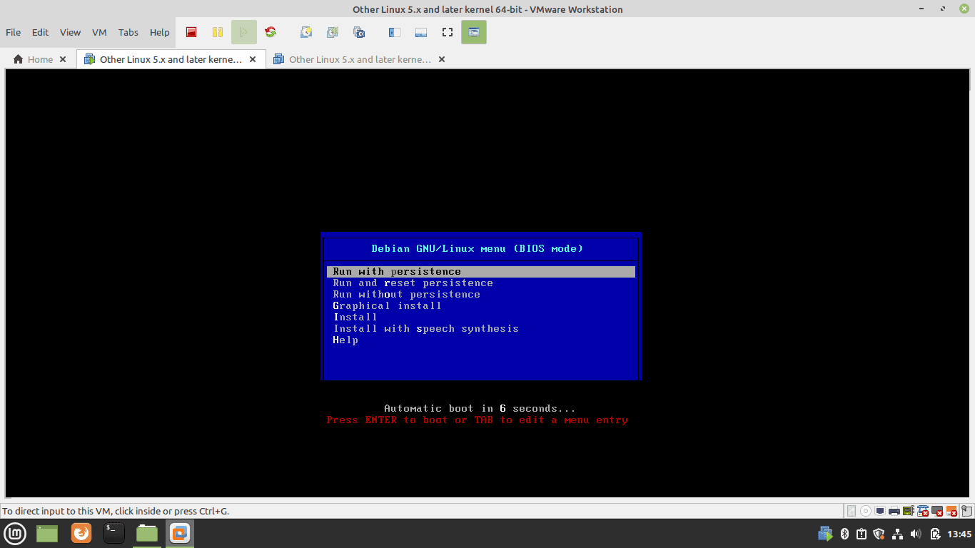Click 'Debian GNU/Linux menu (BIOS mode)' title
The image size is (975, 548).
478,249
